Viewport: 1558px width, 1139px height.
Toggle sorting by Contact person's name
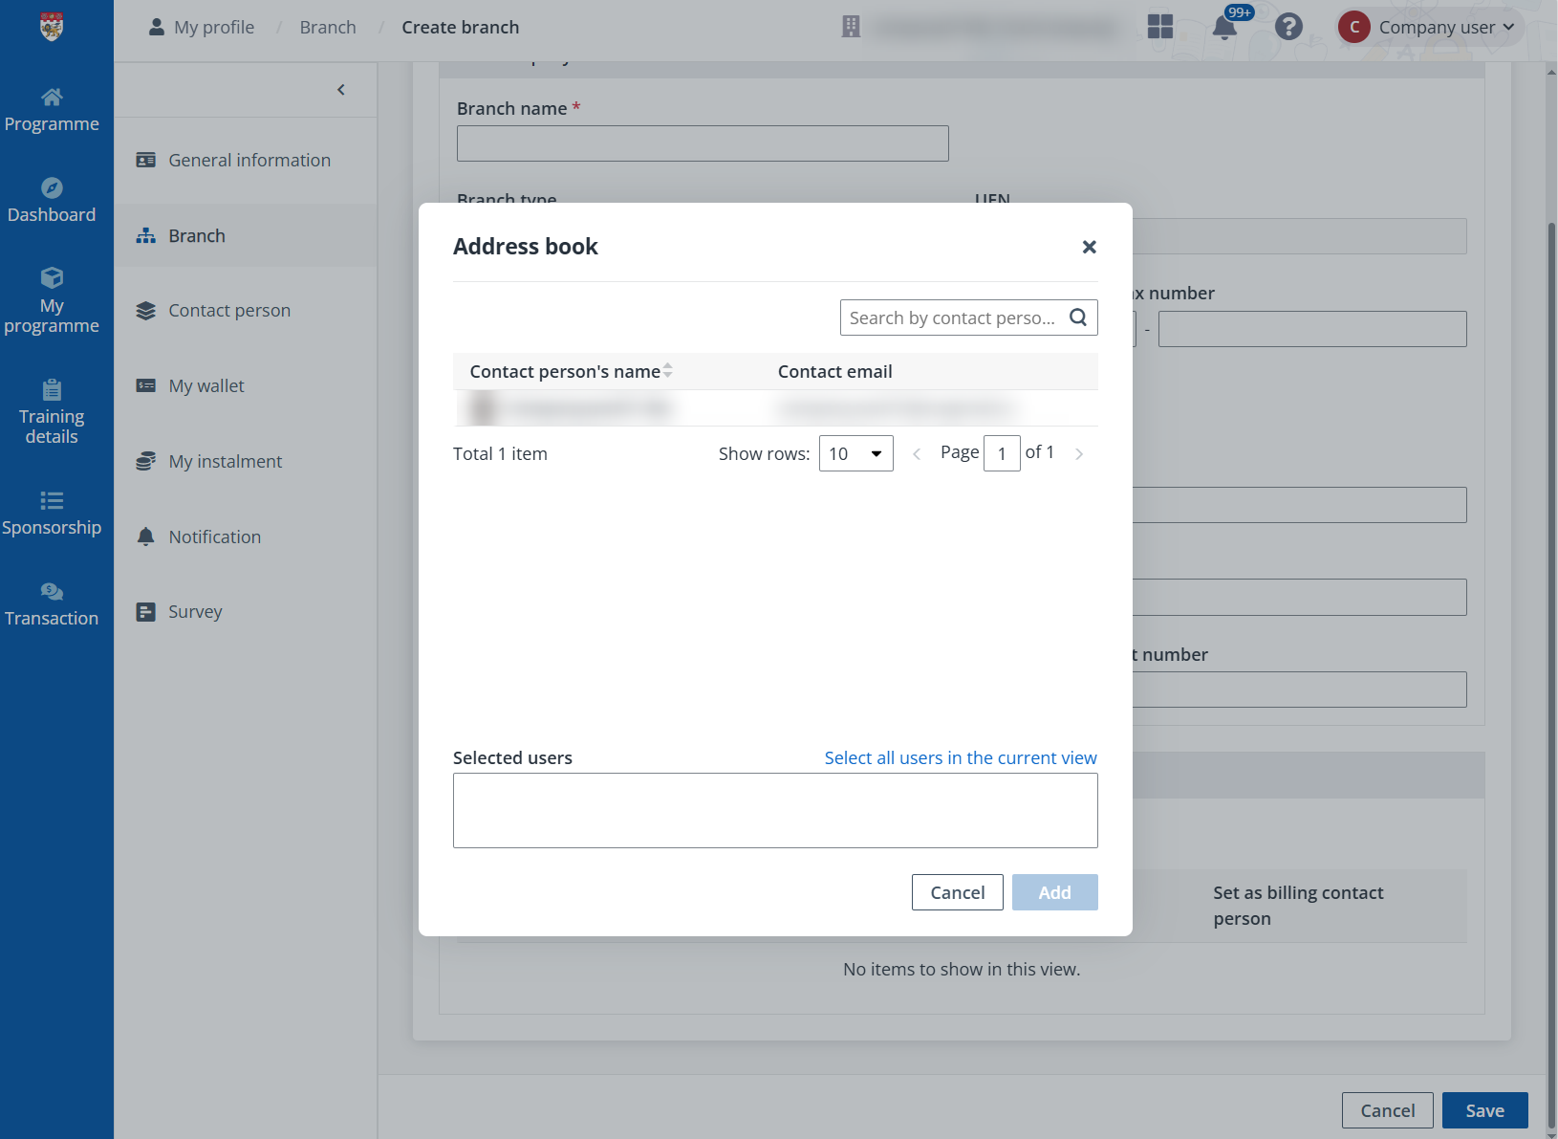(x=668, y=371)
